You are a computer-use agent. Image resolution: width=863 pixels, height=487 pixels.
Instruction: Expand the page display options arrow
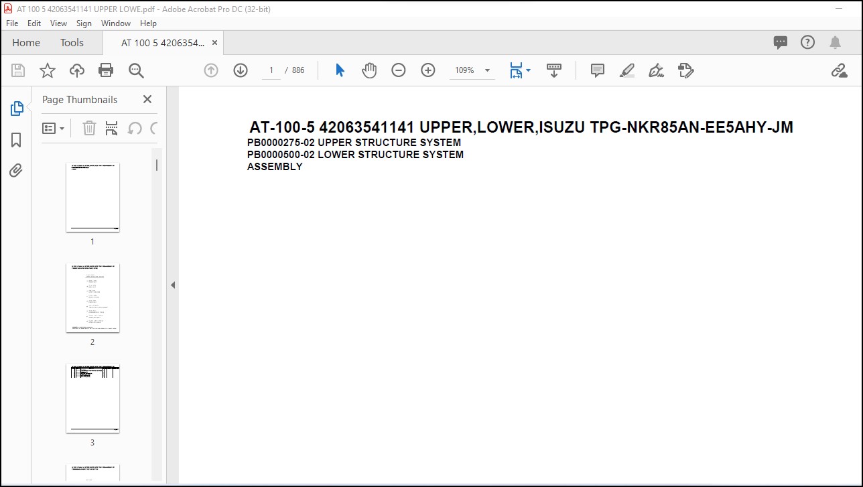point(529,70)
